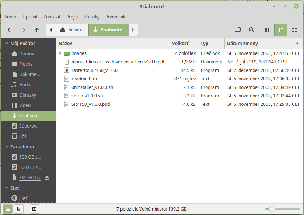Open first 500 GB volume
304x215 pixels.
click(x=29, y=157)
